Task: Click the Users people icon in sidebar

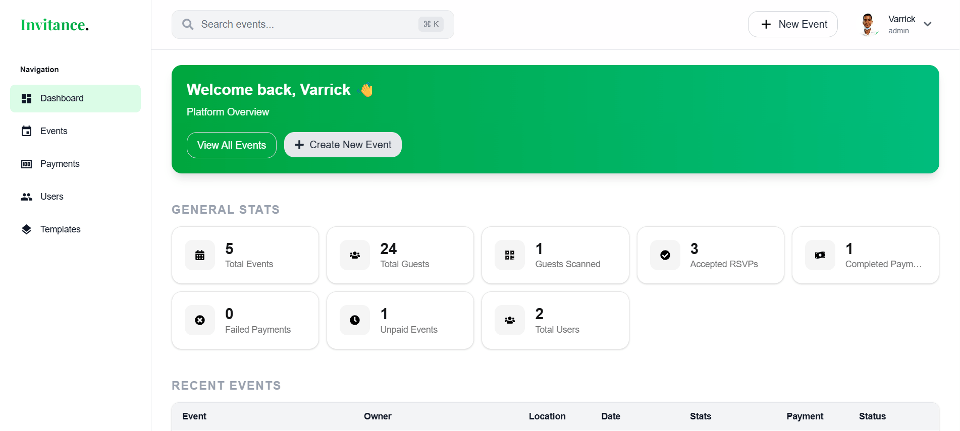Action: [27, 197]
